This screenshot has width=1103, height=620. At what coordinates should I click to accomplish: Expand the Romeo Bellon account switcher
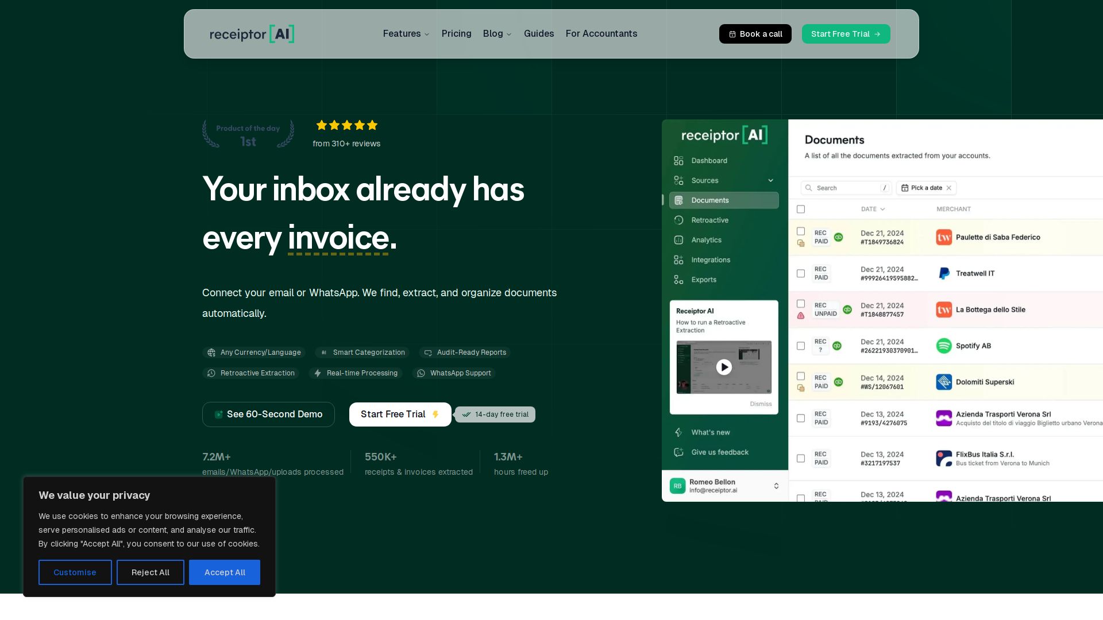776,486
